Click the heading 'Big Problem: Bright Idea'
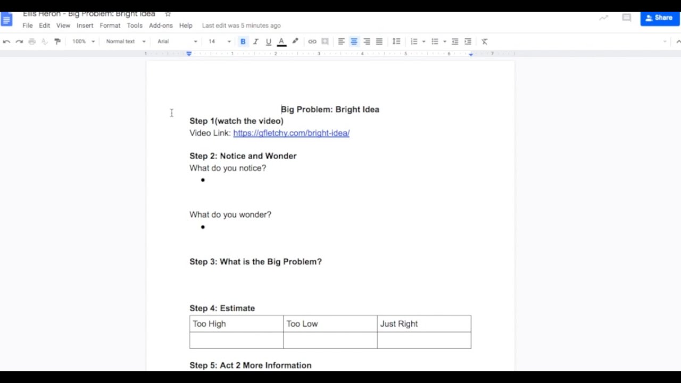The width and height of the screenshot is (681, 383). coord(330,110)
